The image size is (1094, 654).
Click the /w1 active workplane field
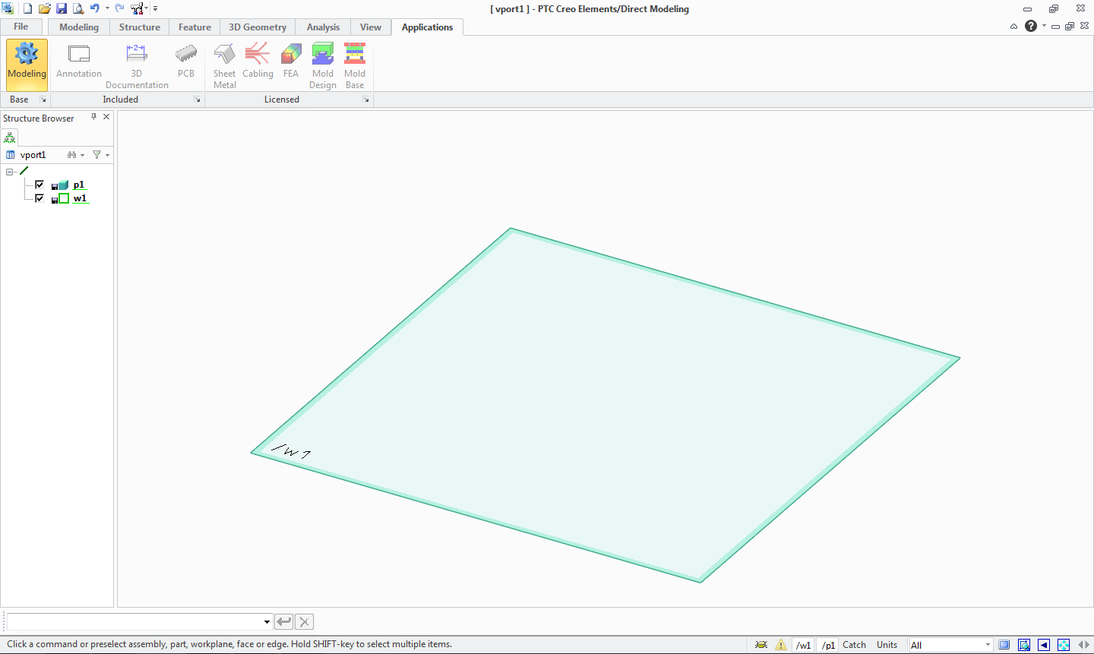[x=803, y=645]
